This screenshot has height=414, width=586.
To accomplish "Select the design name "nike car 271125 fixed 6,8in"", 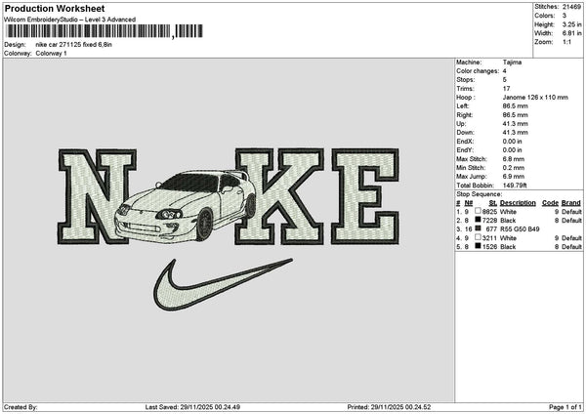I will coord(73,45).
